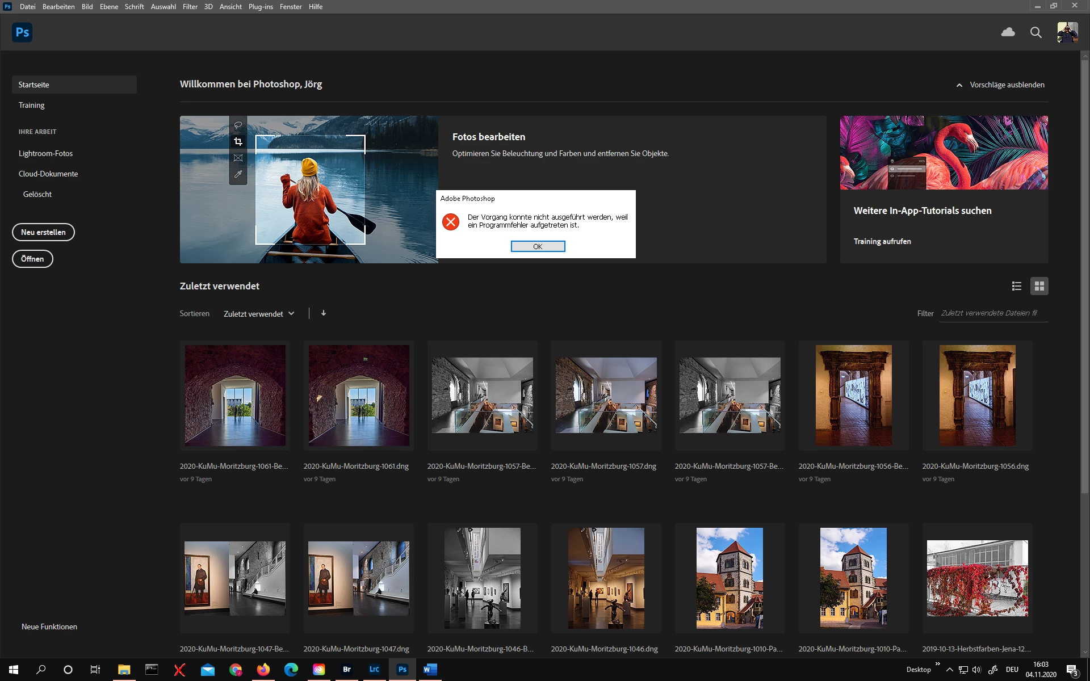Open Bridge from the Windows taskbar

(346, 670)
